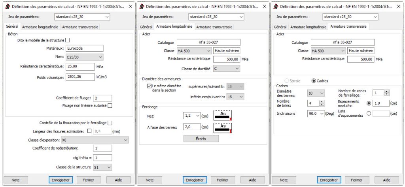Decrease the Nombre de zones de ferraillage value

coord(386,94)
